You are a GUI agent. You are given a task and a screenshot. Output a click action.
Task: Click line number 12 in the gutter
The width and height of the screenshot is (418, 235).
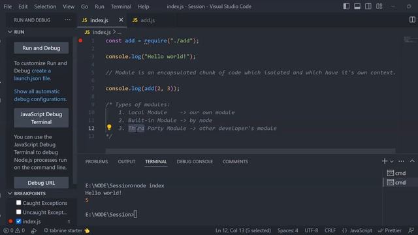coord(91,129)
